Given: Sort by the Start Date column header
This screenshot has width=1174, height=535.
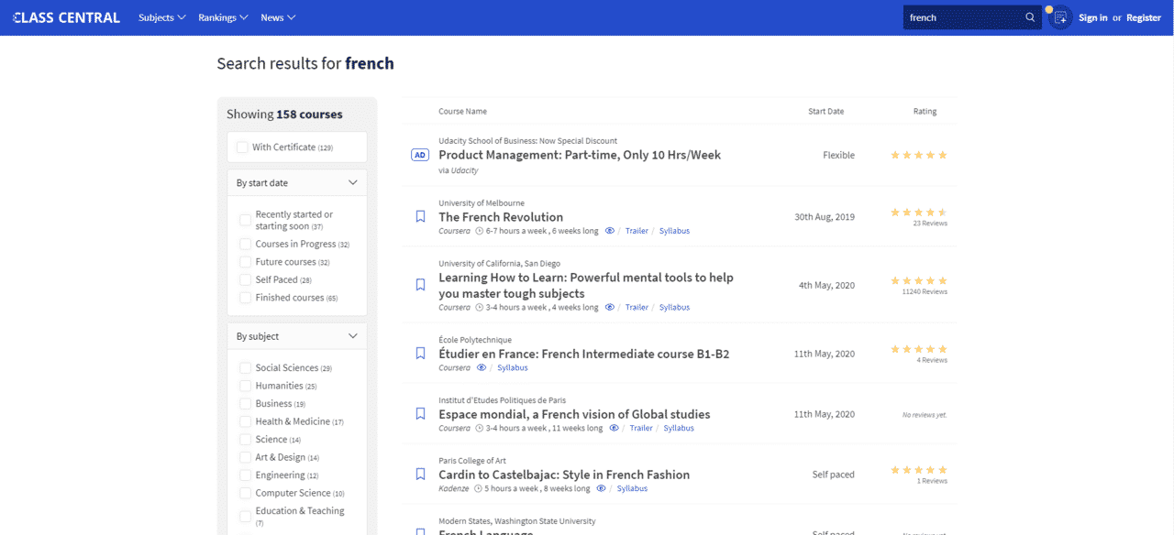Looking at the screenshot, I should point(825,111).
